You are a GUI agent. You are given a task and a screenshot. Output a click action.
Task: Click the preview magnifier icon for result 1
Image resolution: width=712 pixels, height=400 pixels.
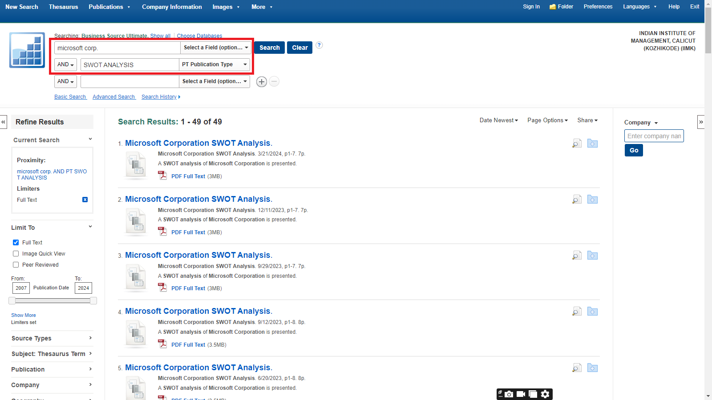(577, 144)
